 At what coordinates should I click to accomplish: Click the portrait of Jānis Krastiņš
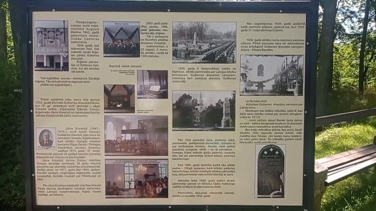pos(46,139)
